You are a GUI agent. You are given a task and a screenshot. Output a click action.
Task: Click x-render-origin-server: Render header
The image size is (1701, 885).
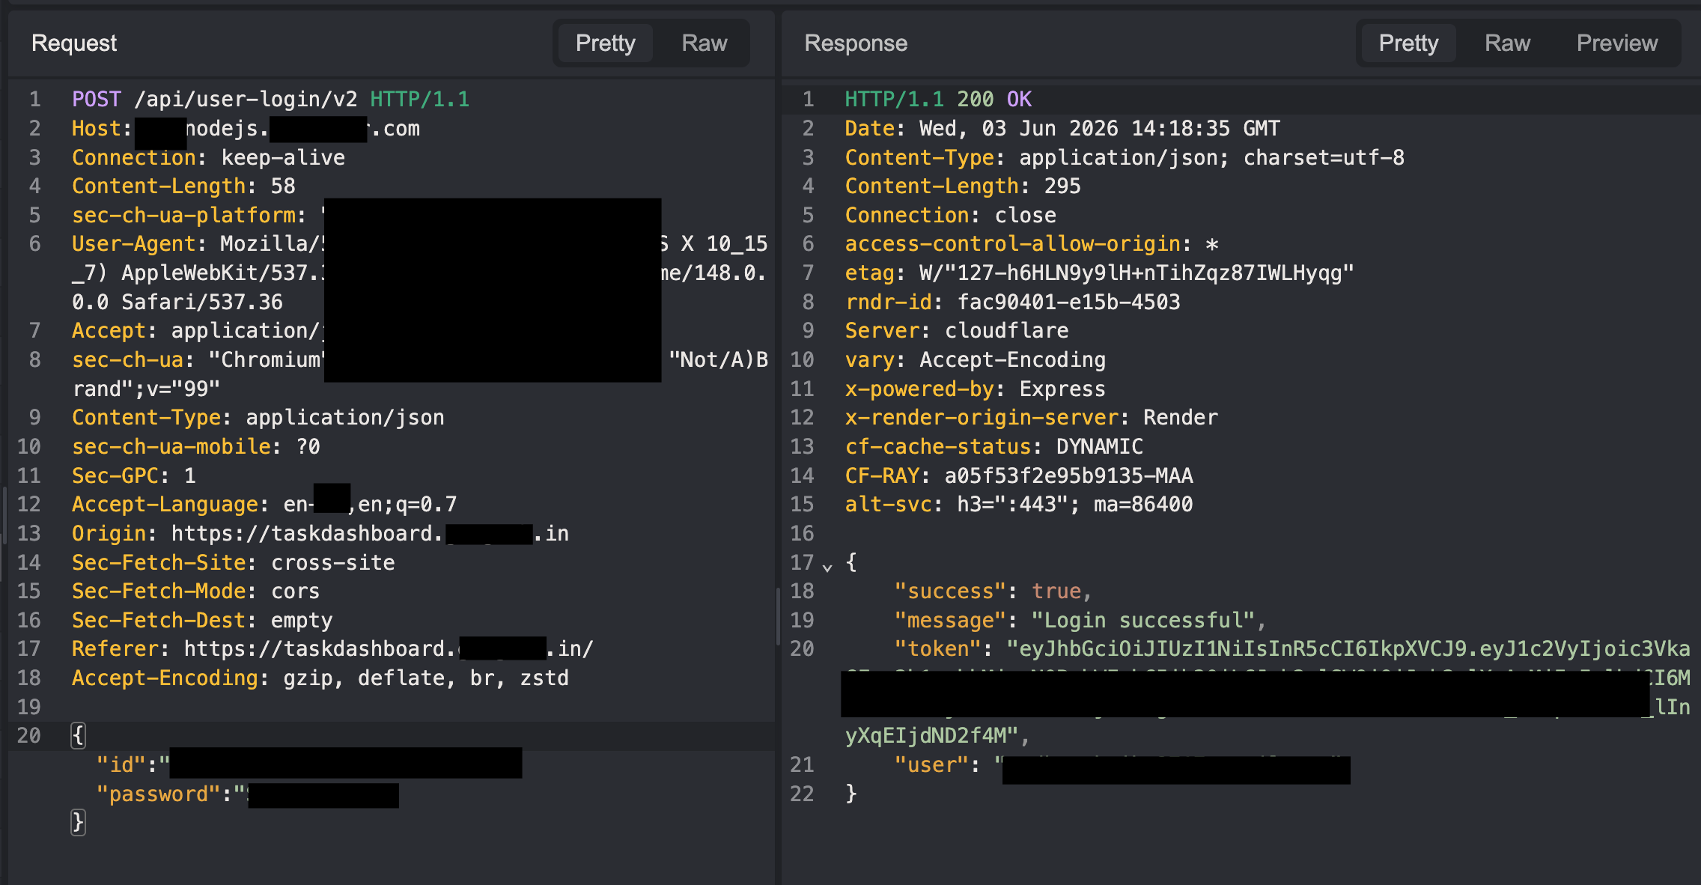[x=1032, y=418]
